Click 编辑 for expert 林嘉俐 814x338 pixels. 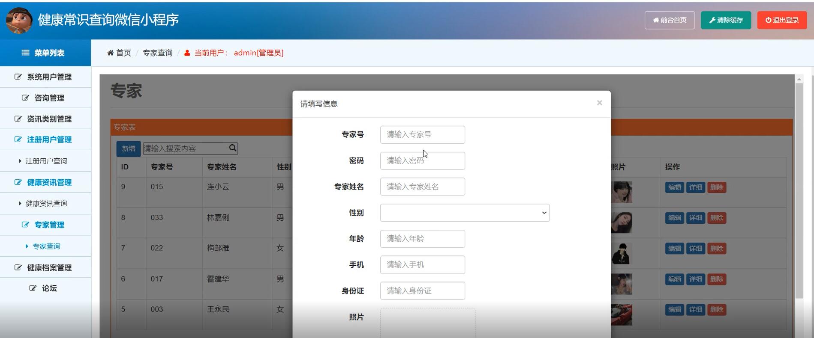pyautogui.click(x=675, y=218)
